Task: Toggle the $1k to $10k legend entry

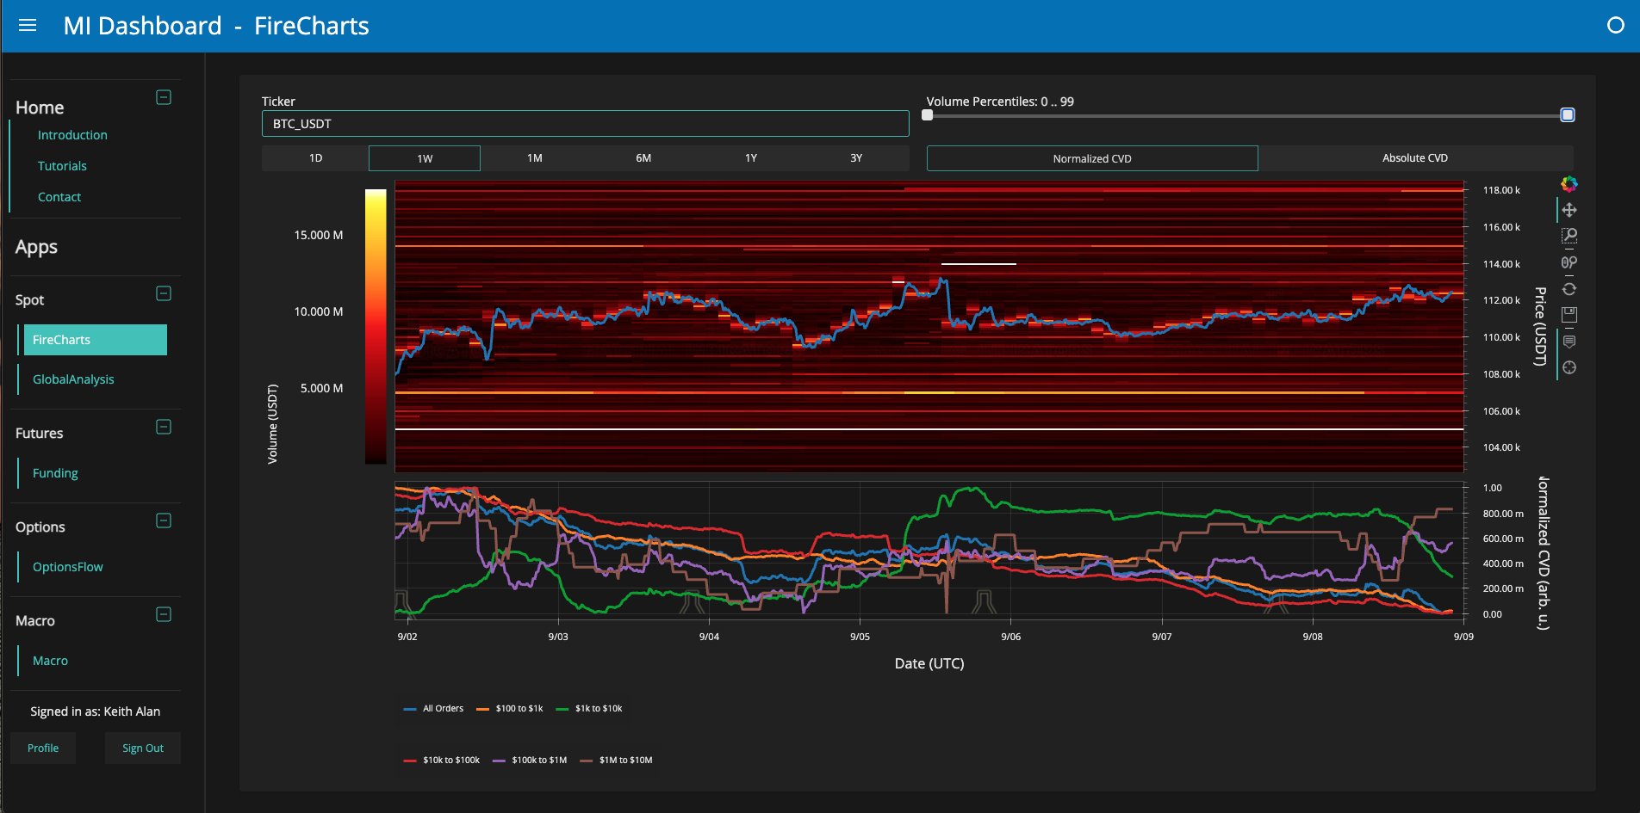Action: click(x=593, y=708)
